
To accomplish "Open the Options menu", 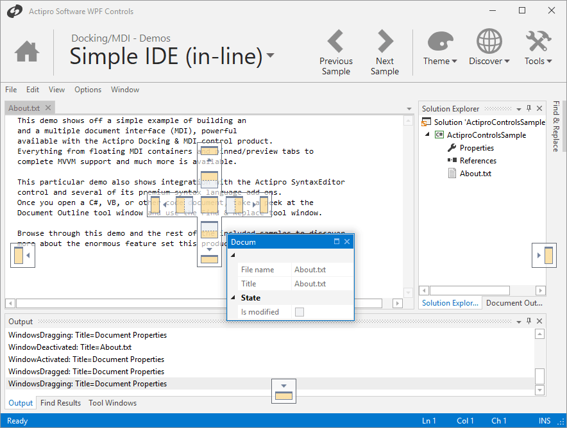I will point(87,89).
